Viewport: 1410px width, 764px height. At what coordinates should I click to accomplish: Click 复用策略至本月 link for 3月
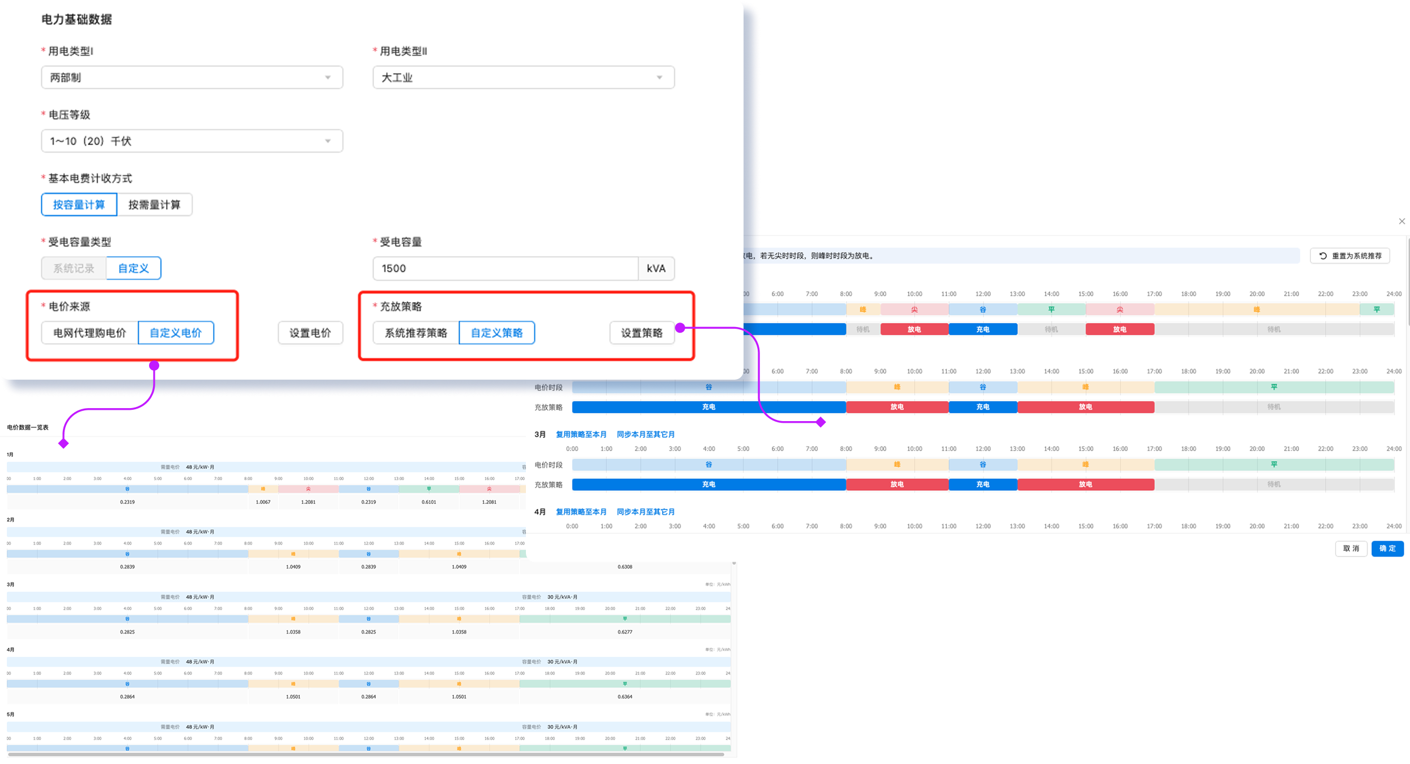tap(581, 434)
